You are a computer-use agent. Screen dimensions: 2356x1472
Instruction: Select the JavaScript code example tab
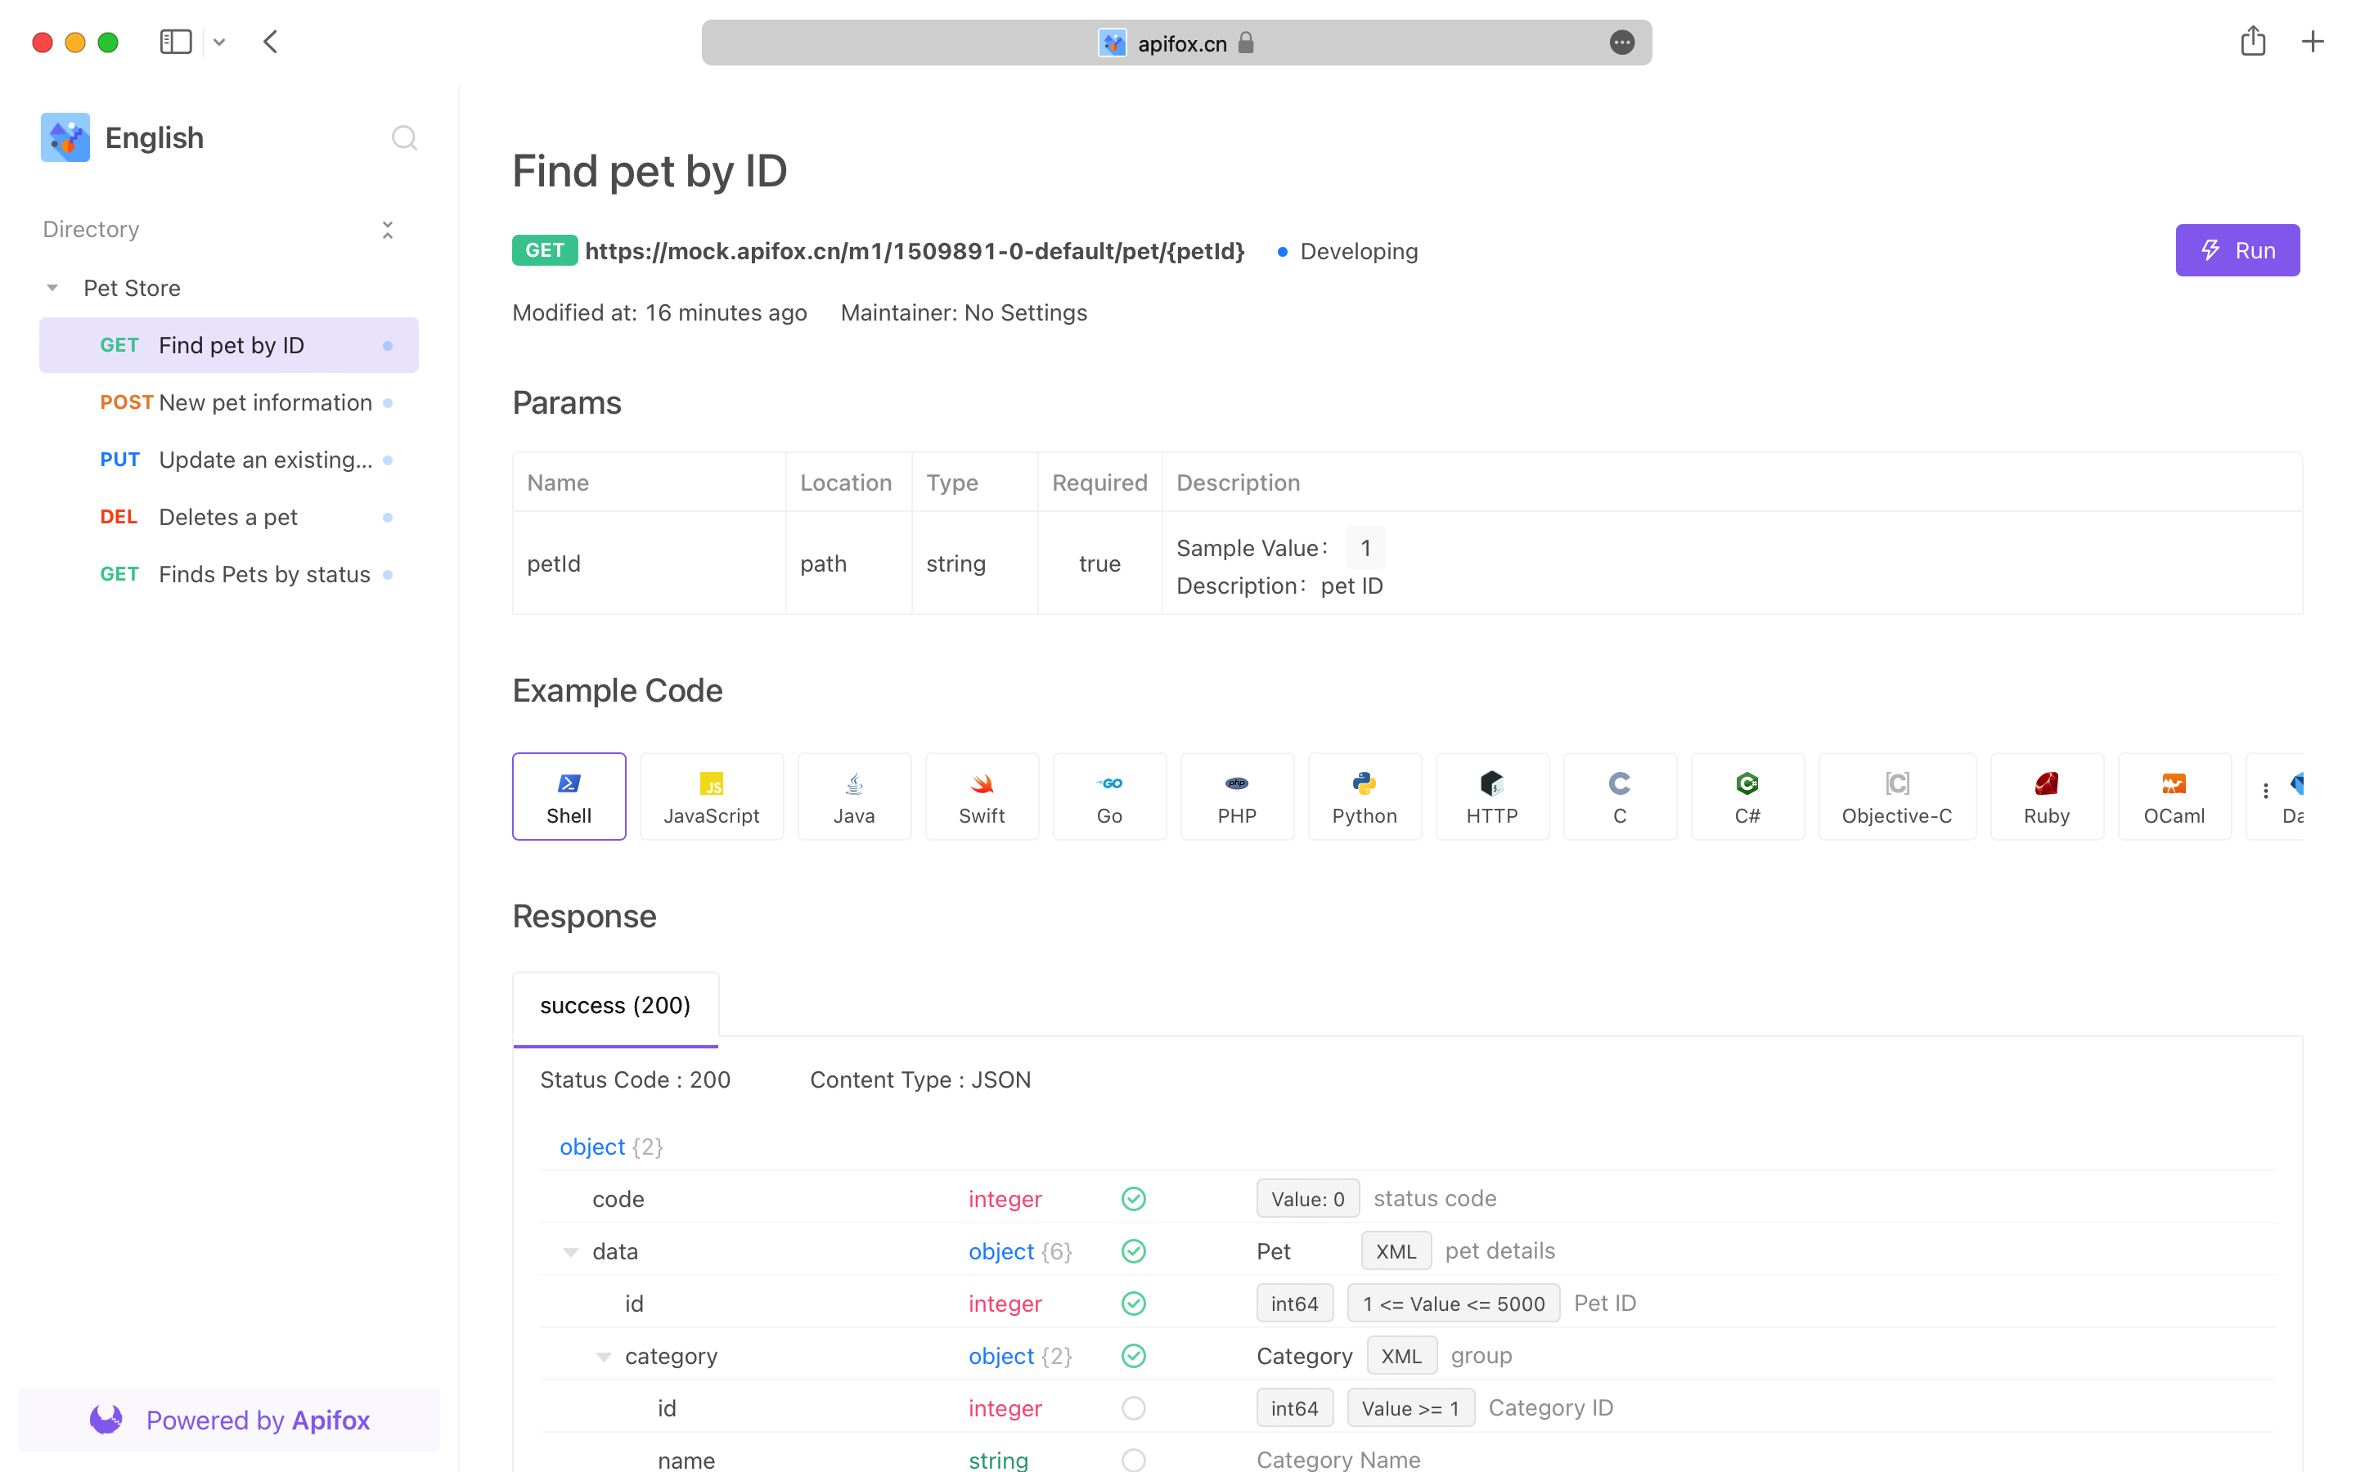pos(711,797)
